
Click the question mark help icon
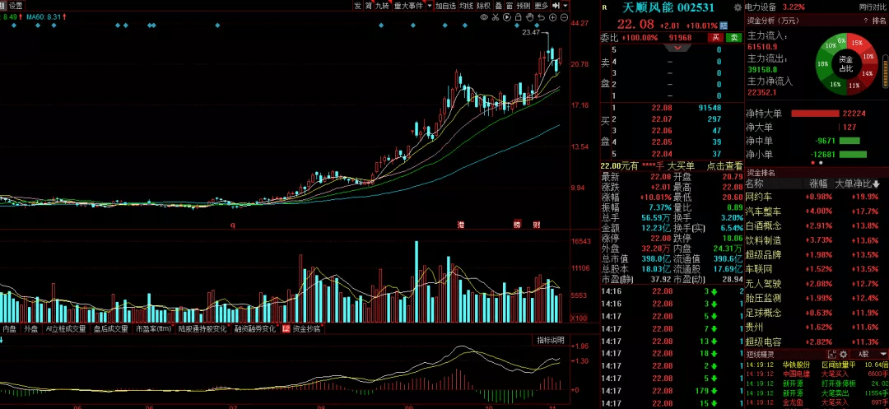coord(866,21)
